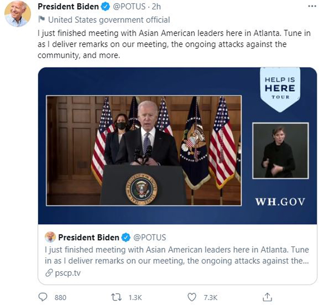Open the @POTUS handle in the tweet header
This screenshot has height=305, width=323.
(129, 6)
